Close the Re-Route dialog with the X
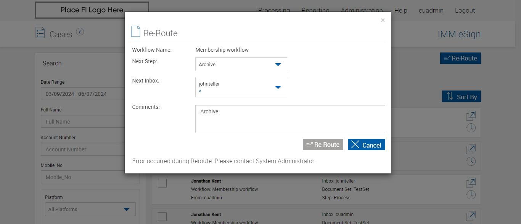The height and width of the screenshot is (224, 521). pos(383,20)
